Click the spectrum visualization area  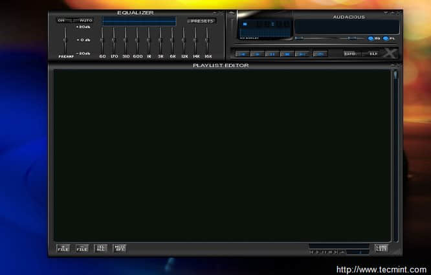point(265,33)
